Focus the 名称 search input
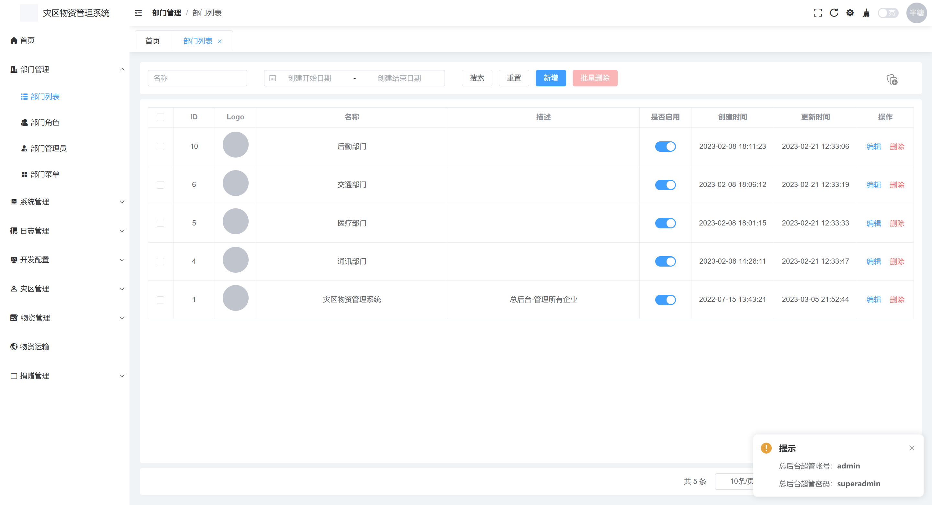Image resolution: width=932 pixels, height=505 pixels. pos(197,78)
